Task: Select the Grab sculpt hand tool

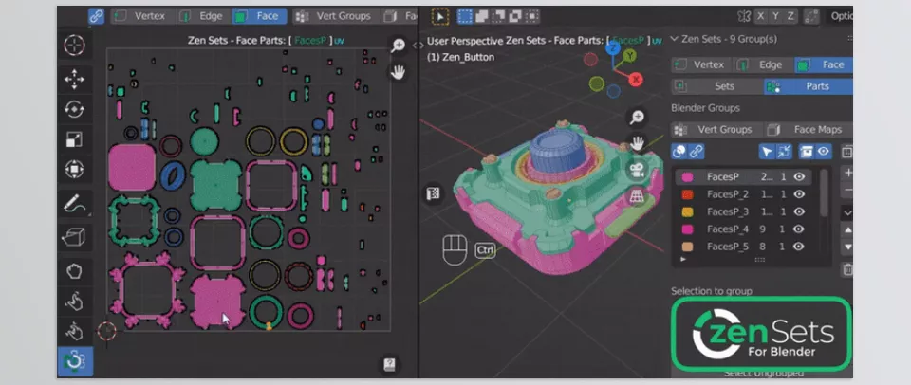Action: pyautogui.click(x=74, y=270)
